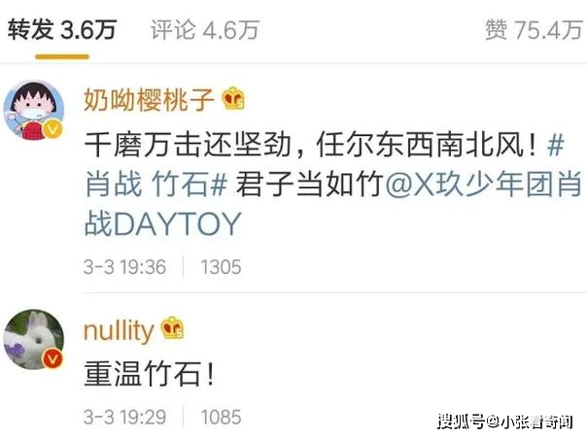The height and width of the screenshot is (438, 587).
Task: Click the 3-3 19:36 timestamp
Action: pos(124,267)
